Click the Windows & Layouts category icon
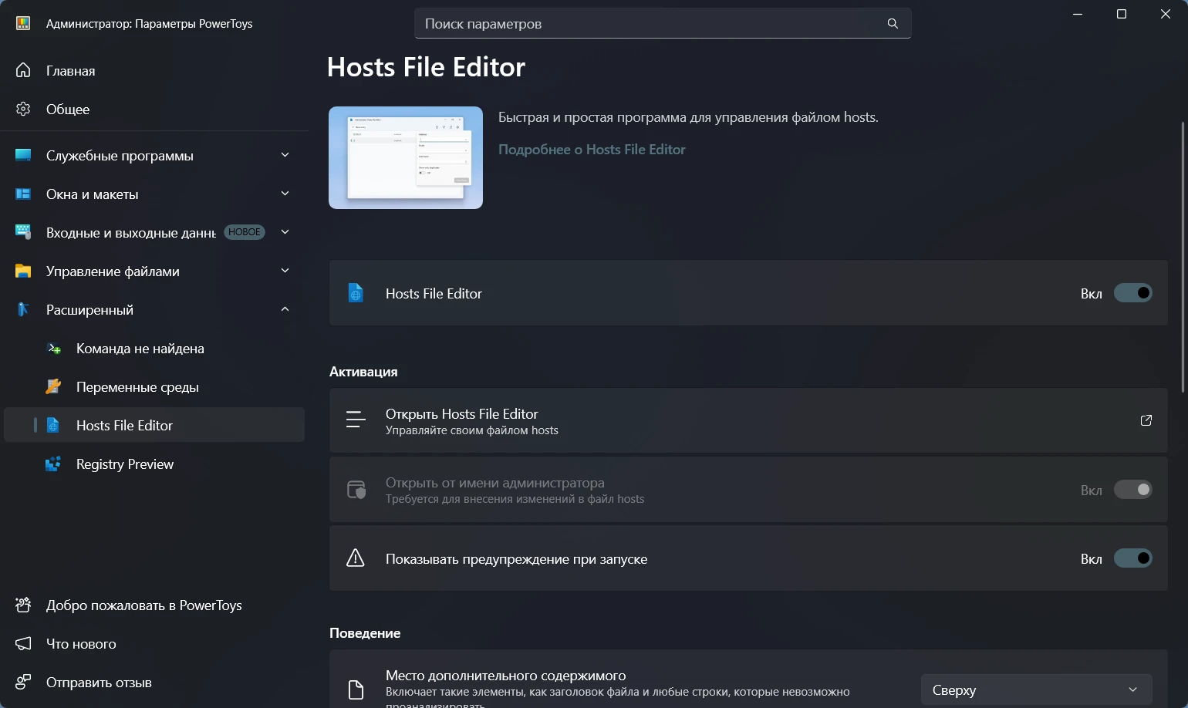 click(x=23, y=194)
